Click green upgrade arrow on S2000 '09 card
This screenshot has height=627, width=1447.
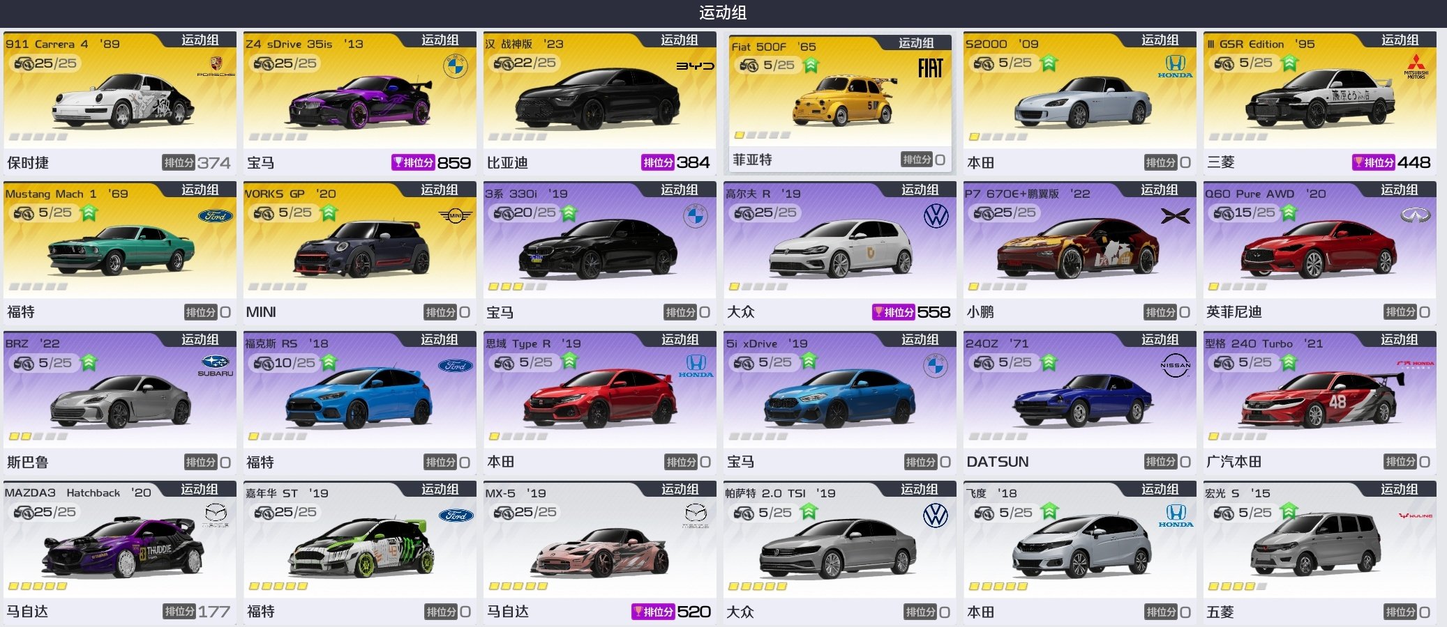[1049, 63]
